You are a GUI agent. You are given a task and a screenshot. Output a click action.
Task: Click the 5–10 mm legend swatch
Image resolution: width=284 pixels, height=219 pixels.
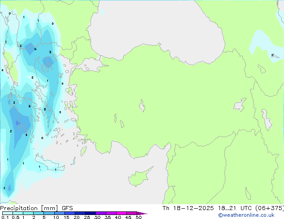[x=49, y=213]
